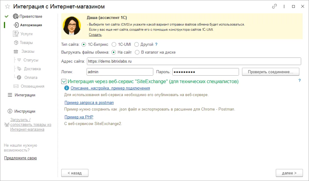The width and height of the screenshot is (309, 181).
Task: Click the star favorite icon in title bar
Action: [x=8, y=6]
